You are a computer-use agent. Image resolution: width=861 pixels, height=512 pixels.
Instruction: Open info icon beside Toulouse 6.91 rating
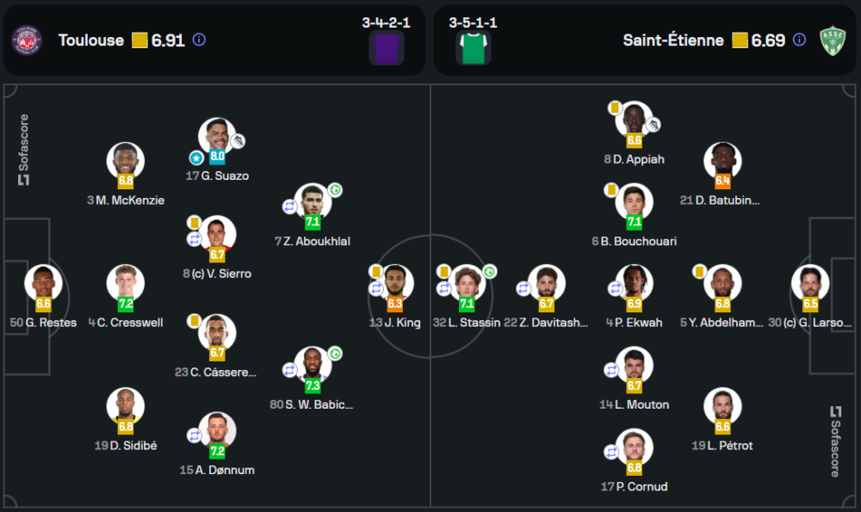click(x=199, y=40)
